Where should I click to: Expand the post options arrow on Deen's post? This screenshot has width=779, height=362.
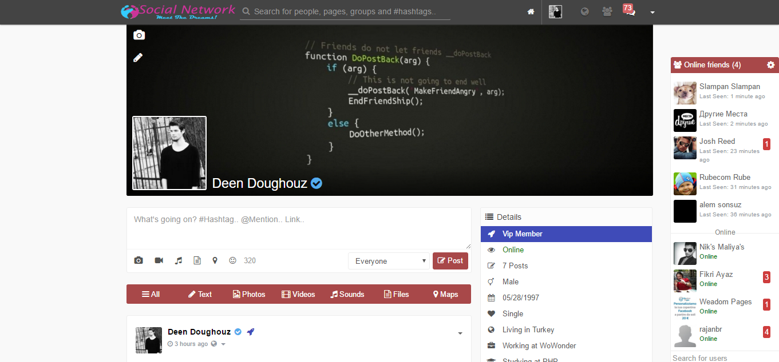coord(460,333)
